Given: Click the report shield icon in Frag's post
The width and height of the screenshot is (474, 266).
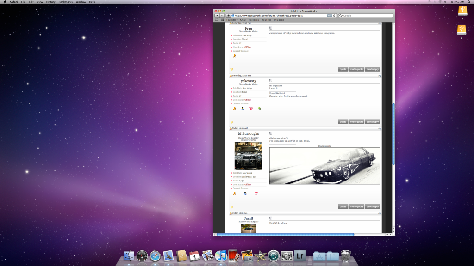Looking at the screenshot, I should click(231, 69).
